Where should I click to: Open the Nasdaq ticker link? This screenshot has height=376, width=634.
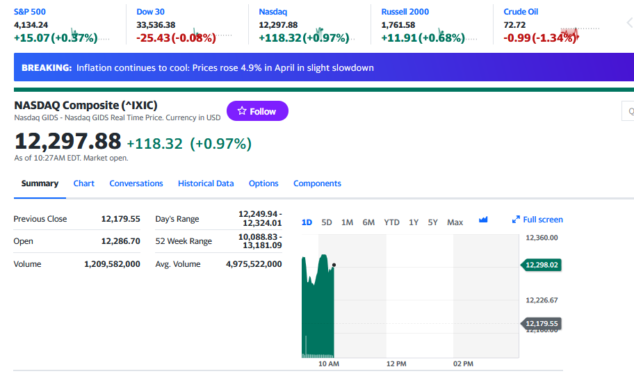click(x=273, y=12)
